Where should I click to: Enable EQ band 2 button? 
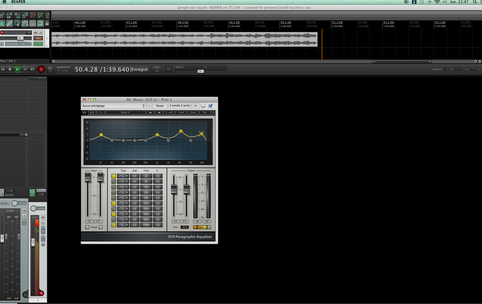tap(113, 181)
